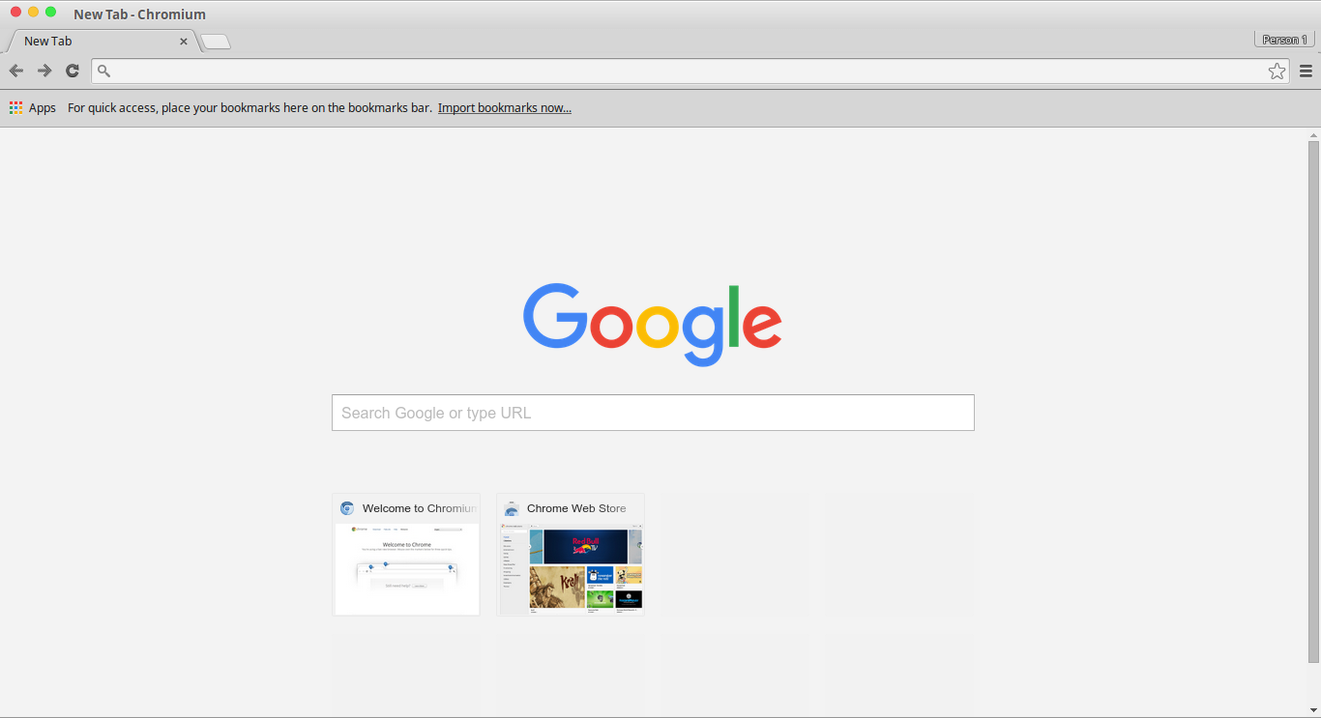
Task: Close the window with the red button
Action: pos(15,12)
